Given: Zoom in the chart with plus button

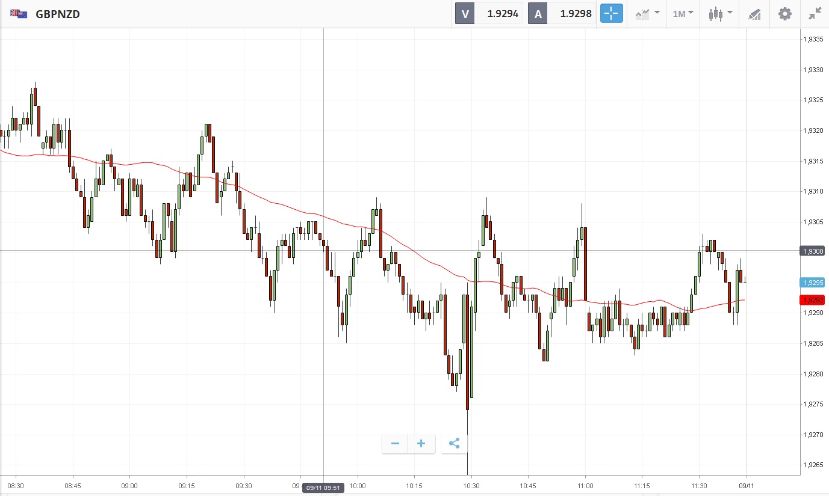Looking at the screenshot, I should pos(421,444).
